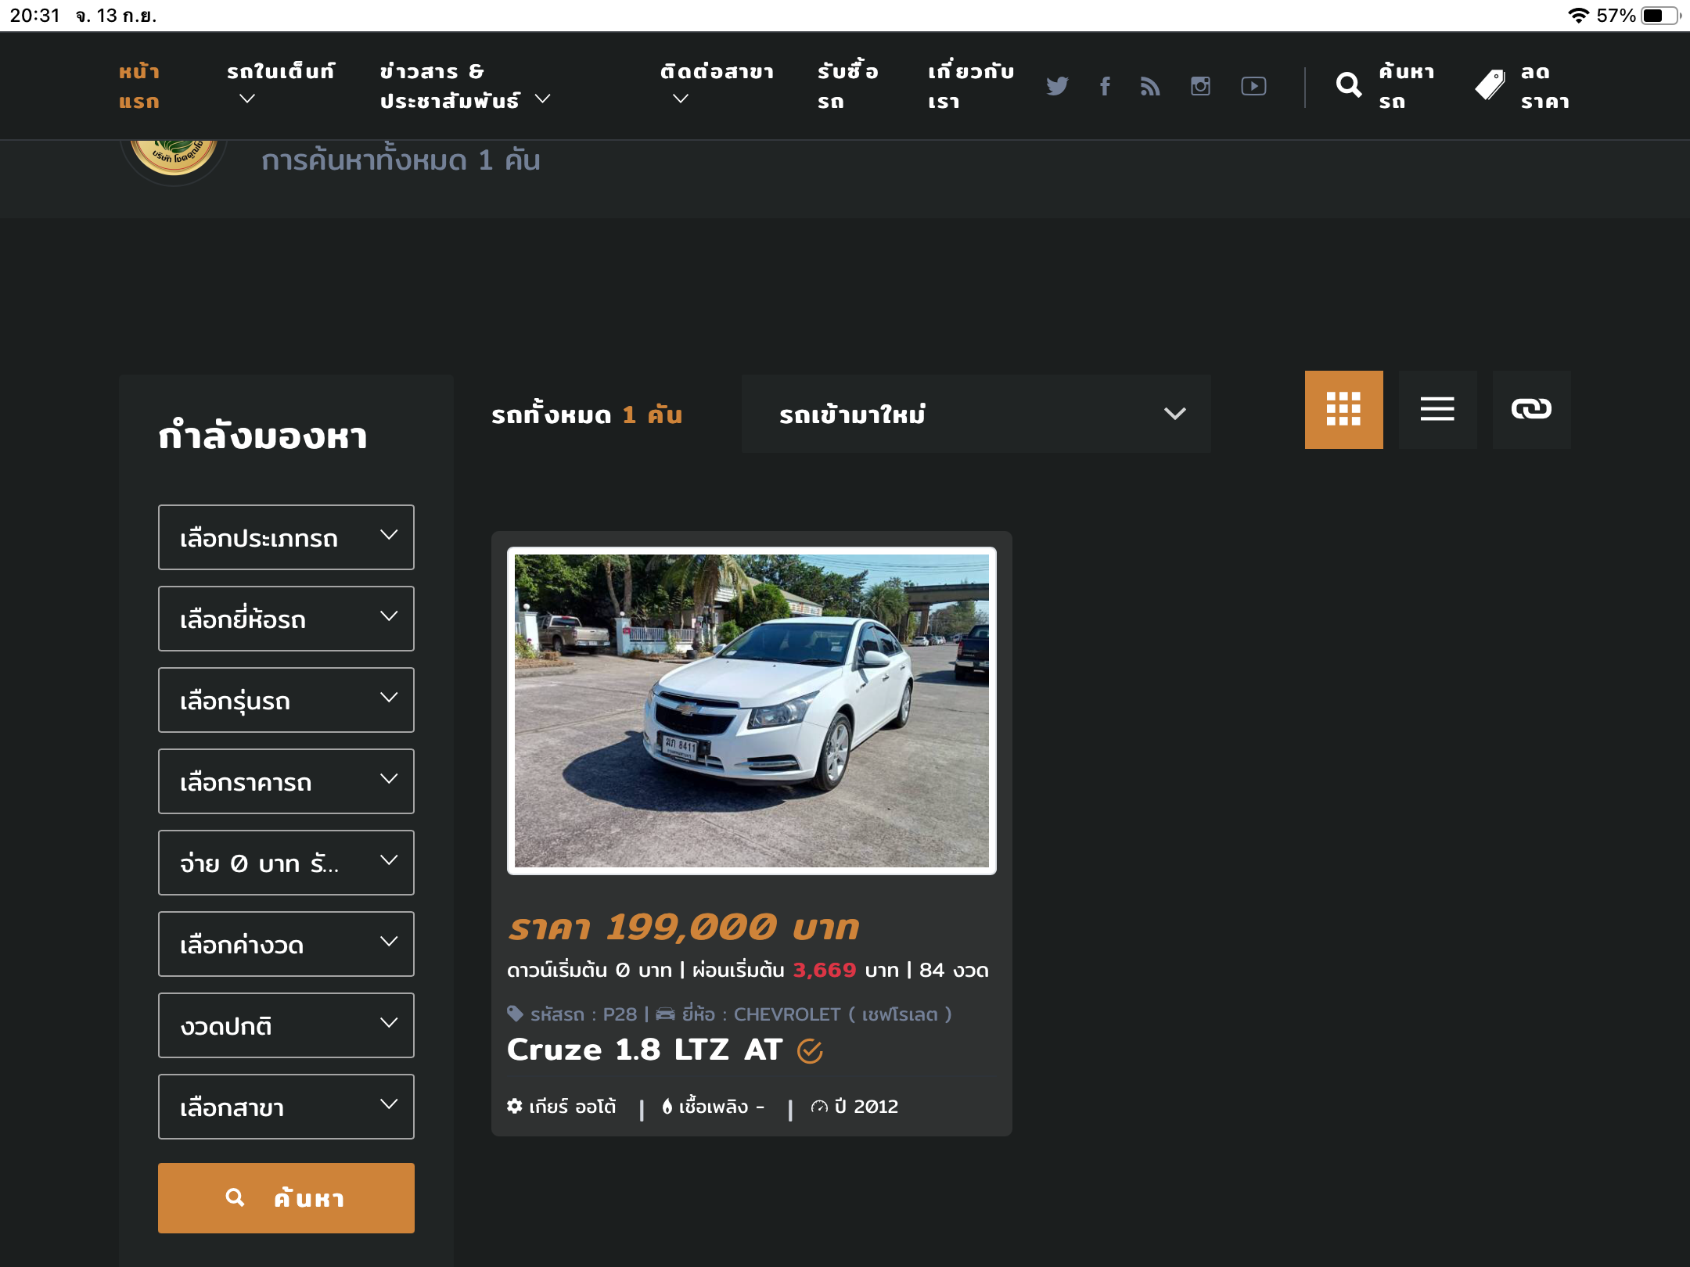
Task: Go to หน้าแรก home menu
Action: click(139, 86)
